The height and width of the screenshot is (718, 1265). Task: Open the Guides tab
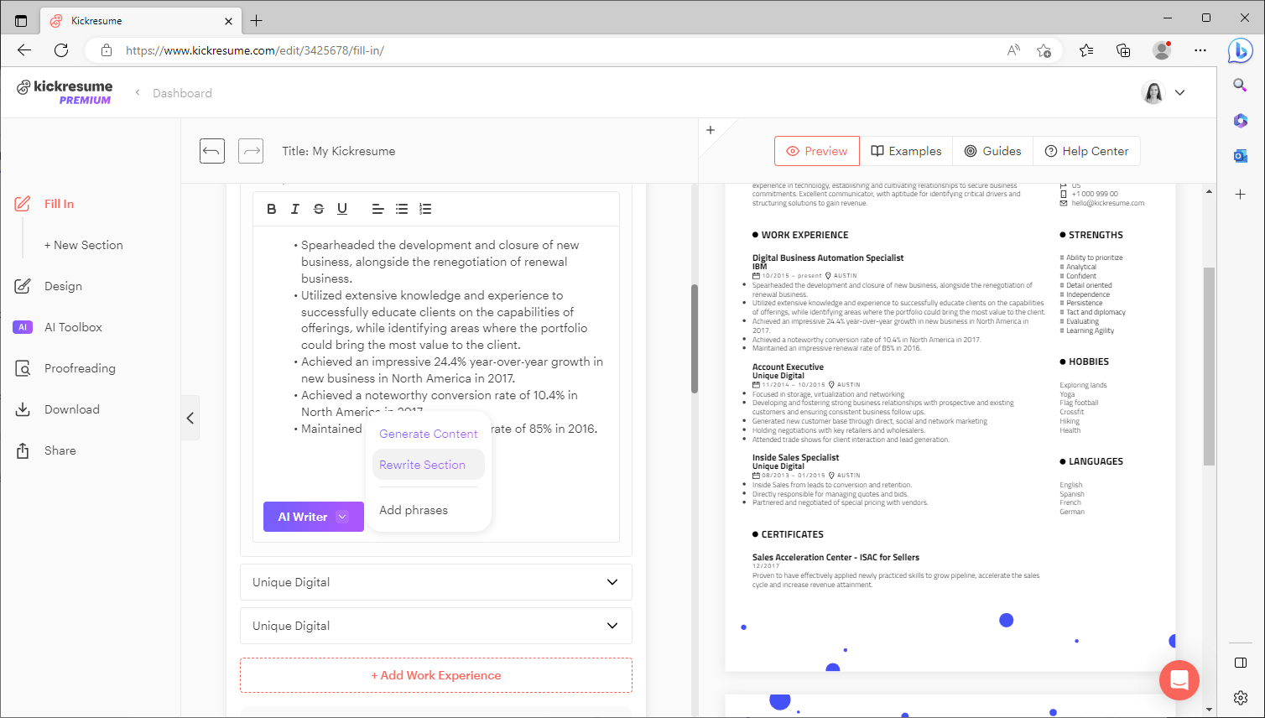point(993,151)
